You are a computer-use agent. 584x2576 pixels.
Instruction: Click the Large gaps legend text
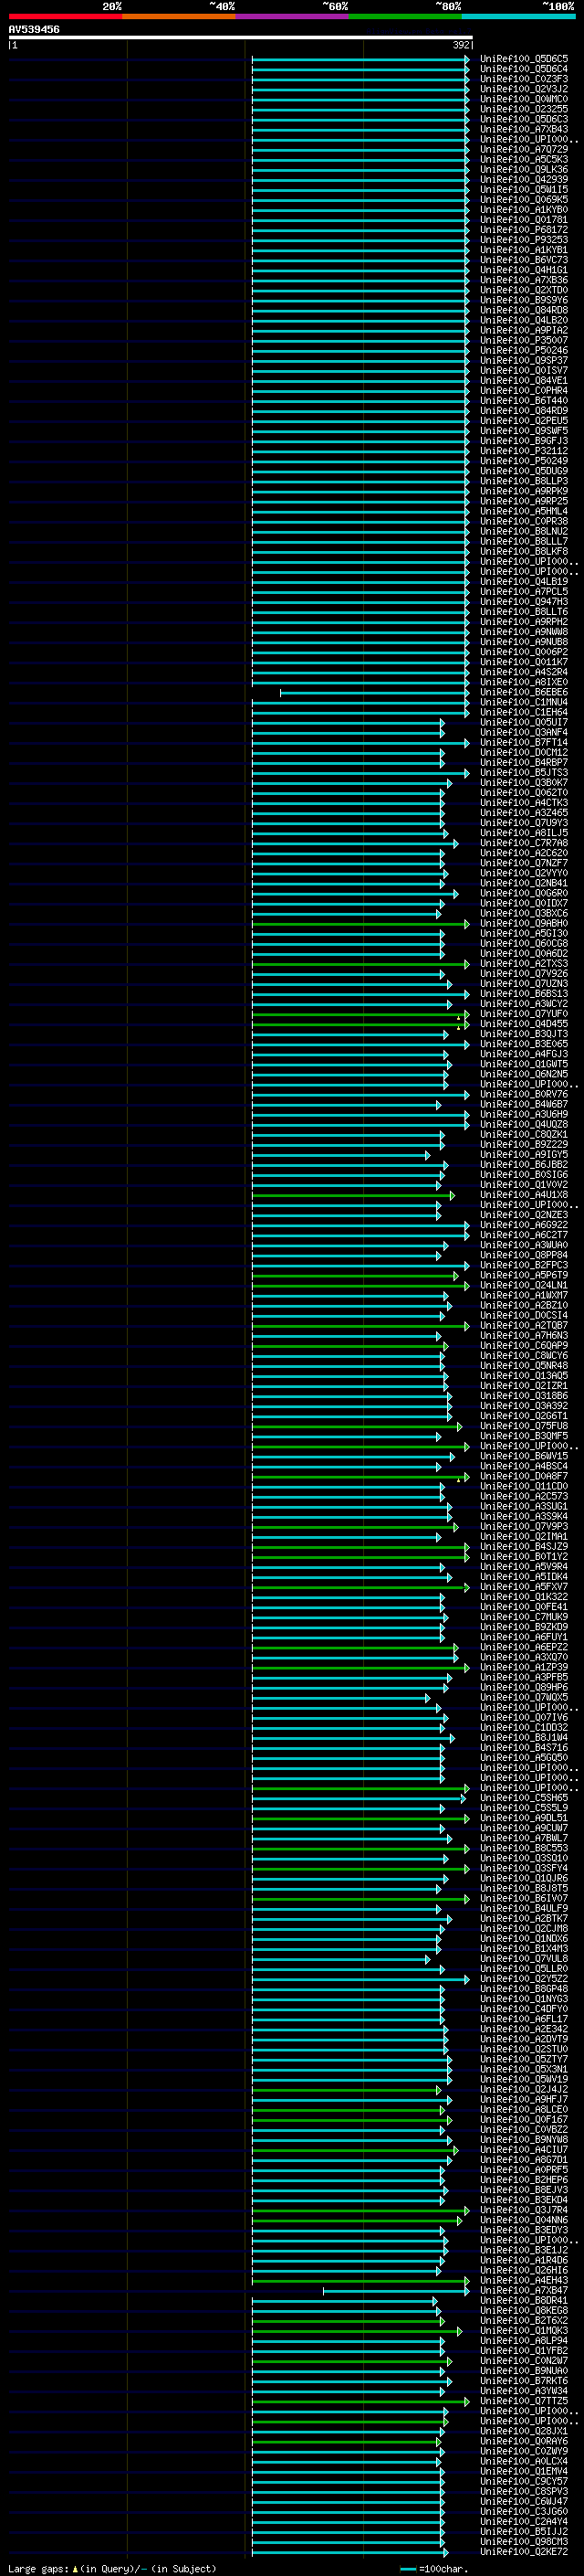pos(112,2569)
